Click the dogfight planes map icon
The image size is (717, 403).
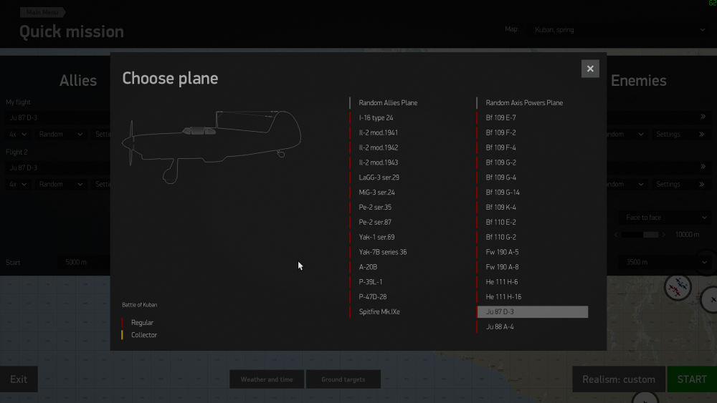point(678,287)
